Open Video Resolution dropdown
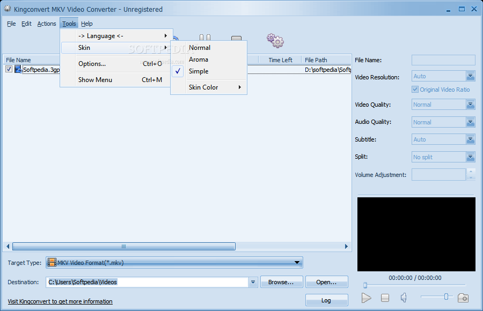This screenshot has height=311, width=483. tap(470, 76)
